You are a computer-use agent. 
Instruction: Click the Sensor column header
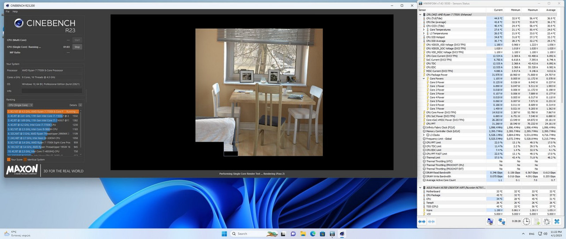point(451,10)
